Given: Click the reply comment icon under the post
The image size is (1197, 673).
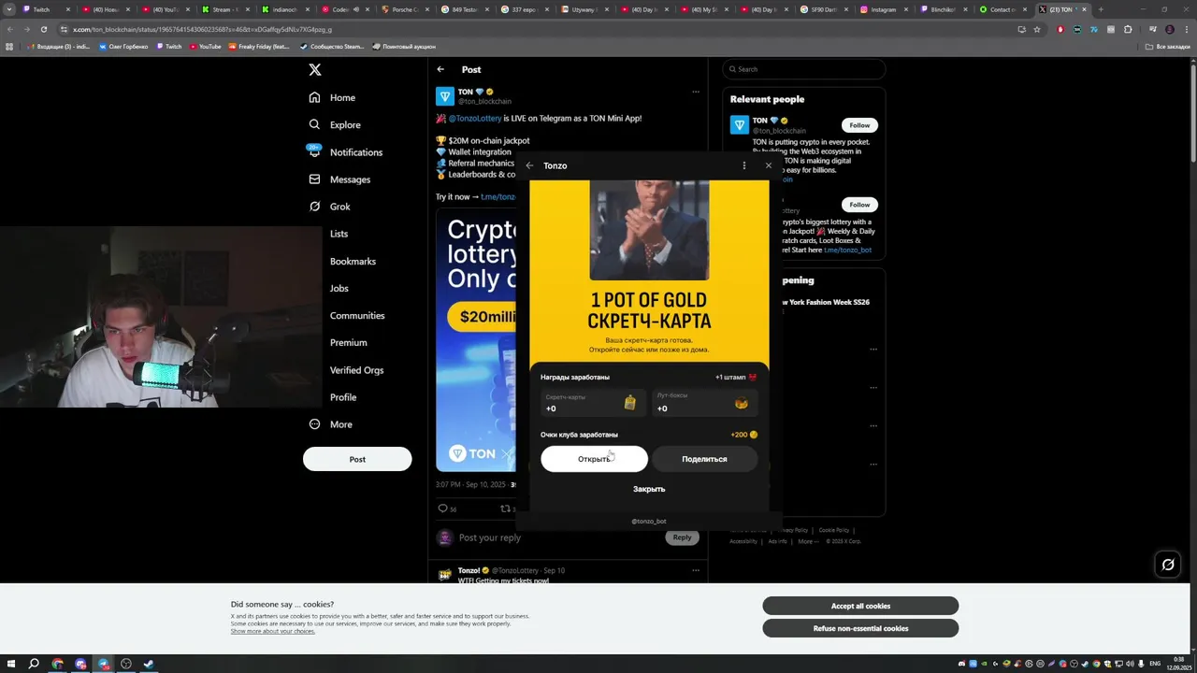Looking at the screenshot, I should pyautogui.click(x=443, y=508).
